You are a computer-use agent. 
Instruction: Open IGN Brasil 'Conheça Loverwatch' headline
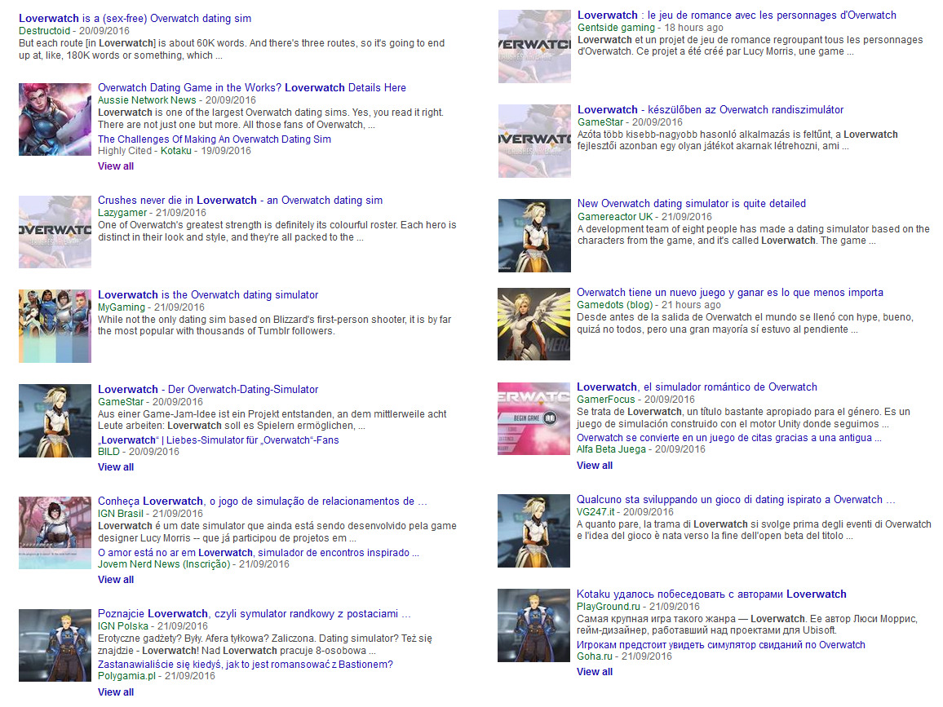262,501
